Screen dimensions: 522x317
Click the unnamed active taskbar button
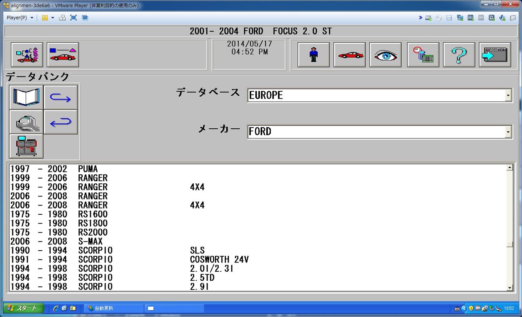click(x=174, y=308)
